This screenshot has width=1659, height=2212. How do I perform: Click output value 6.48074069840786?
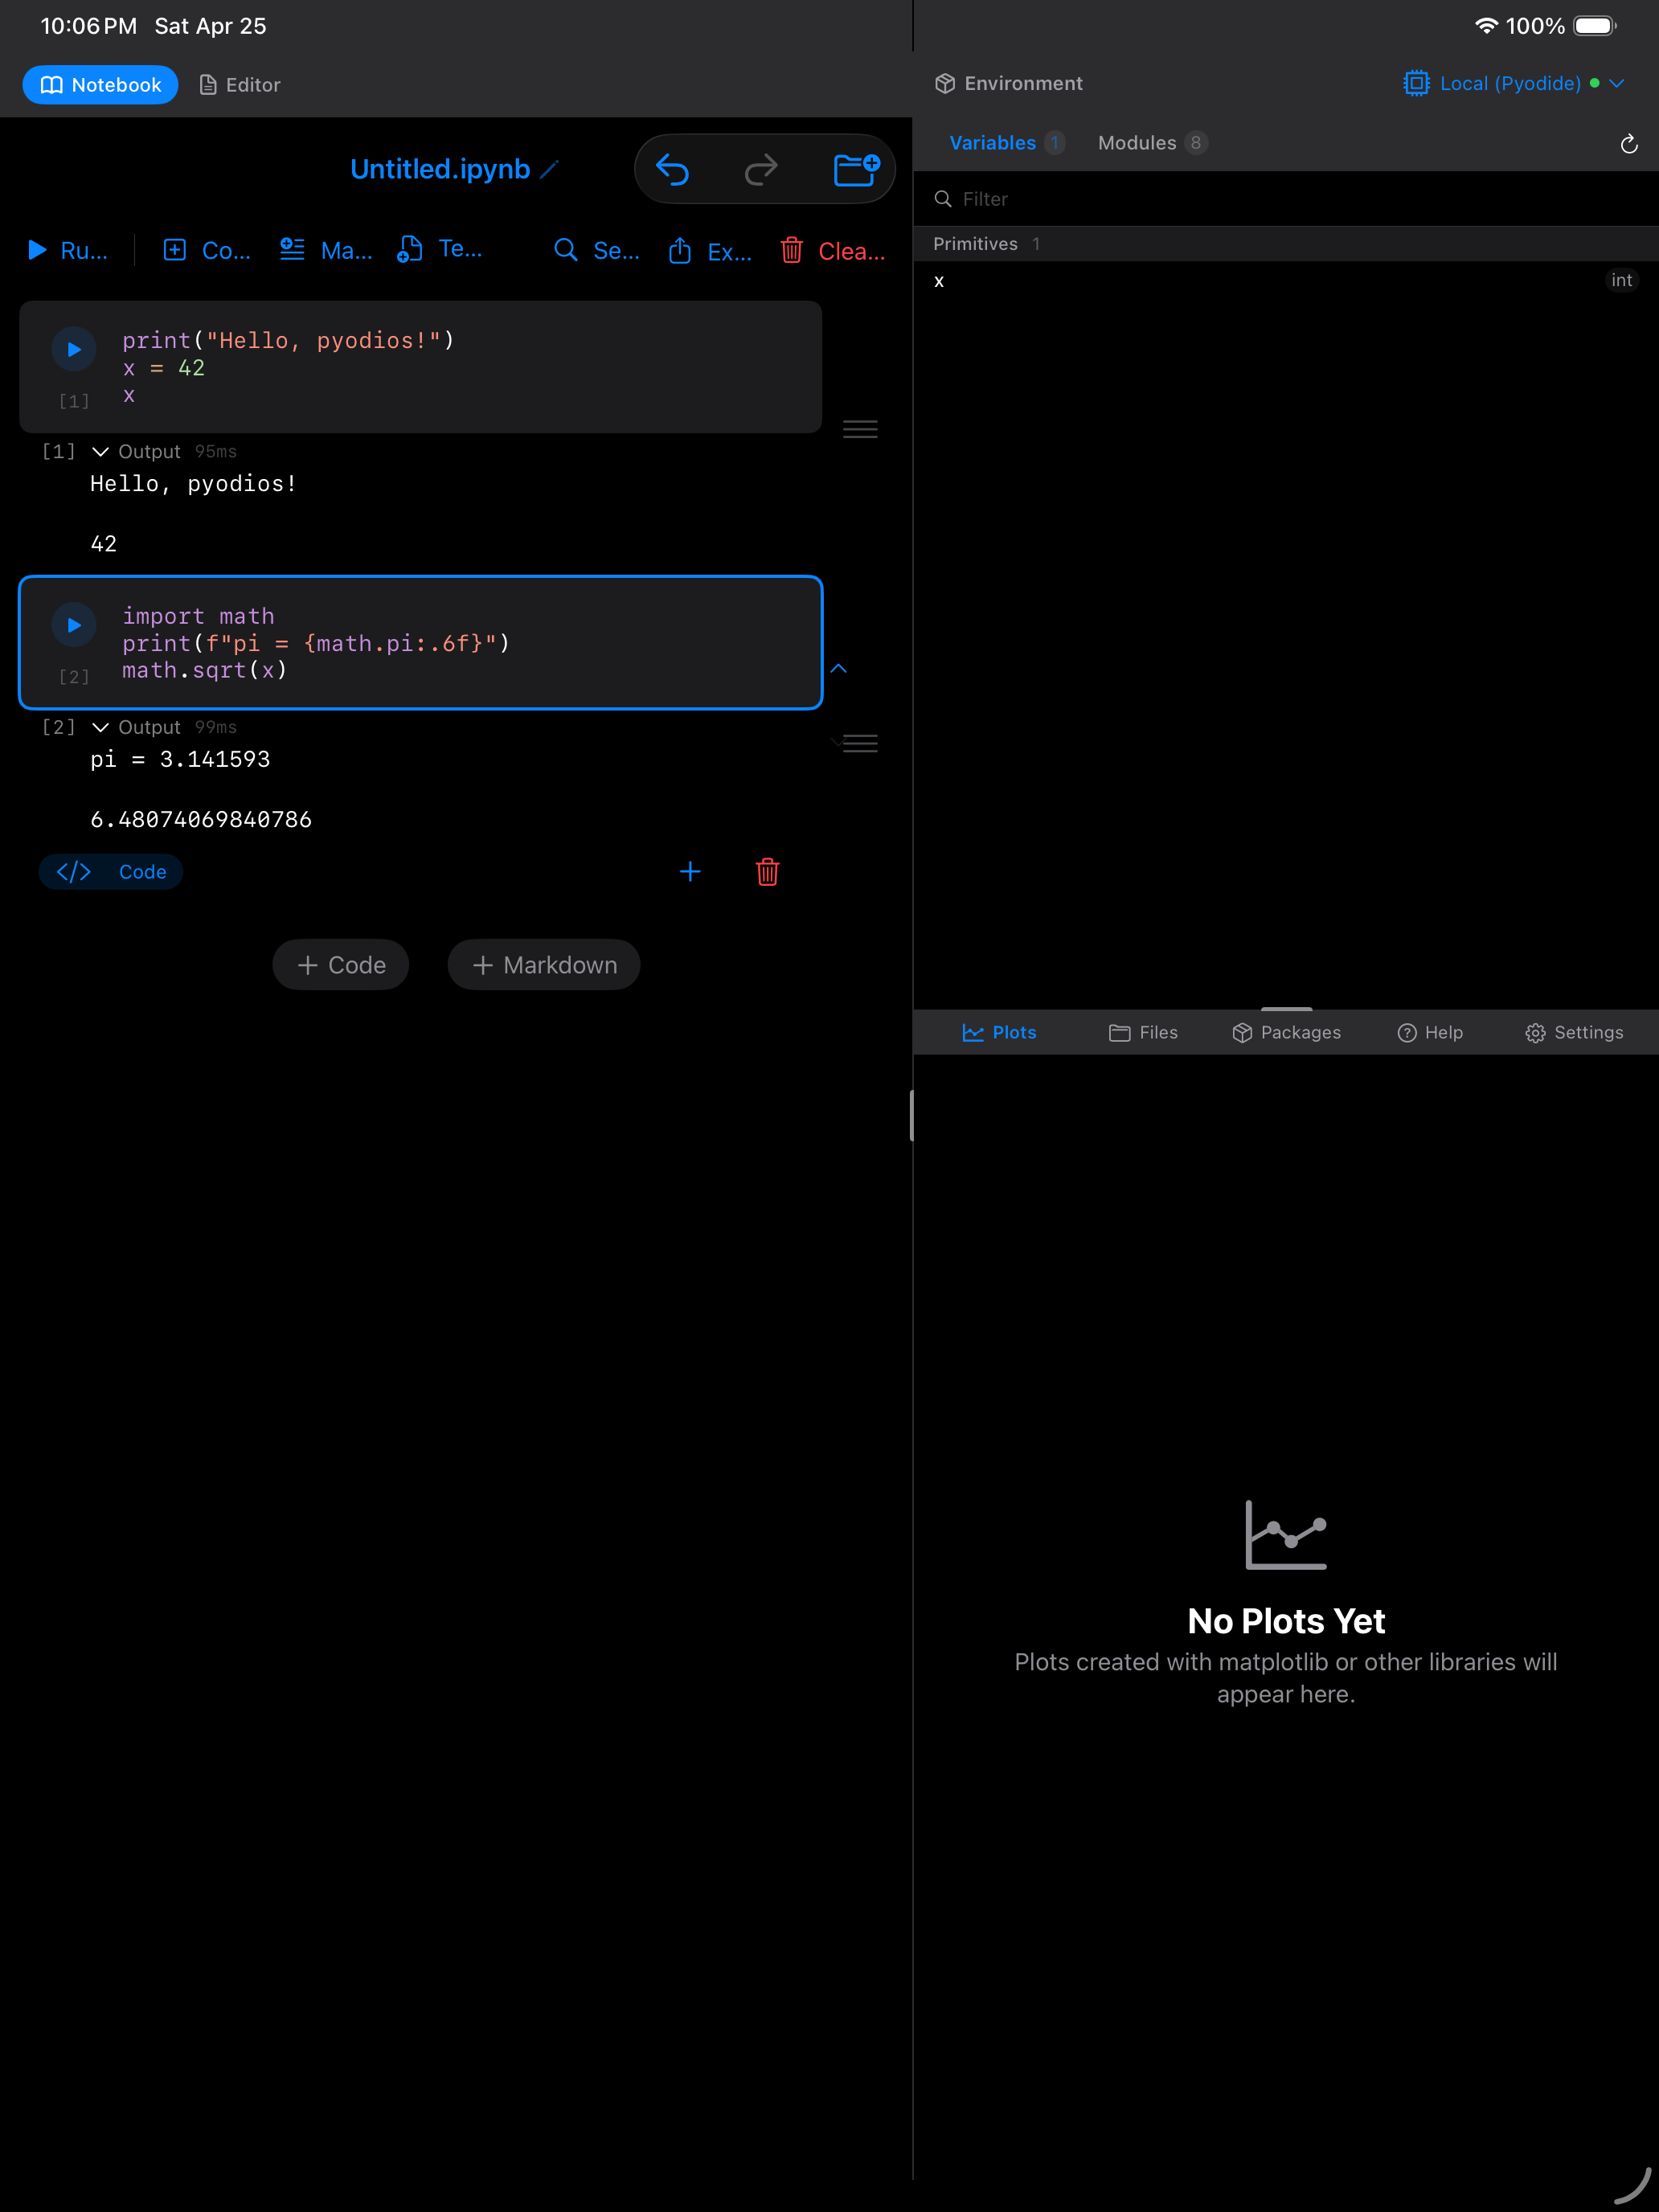coord(201,820)
